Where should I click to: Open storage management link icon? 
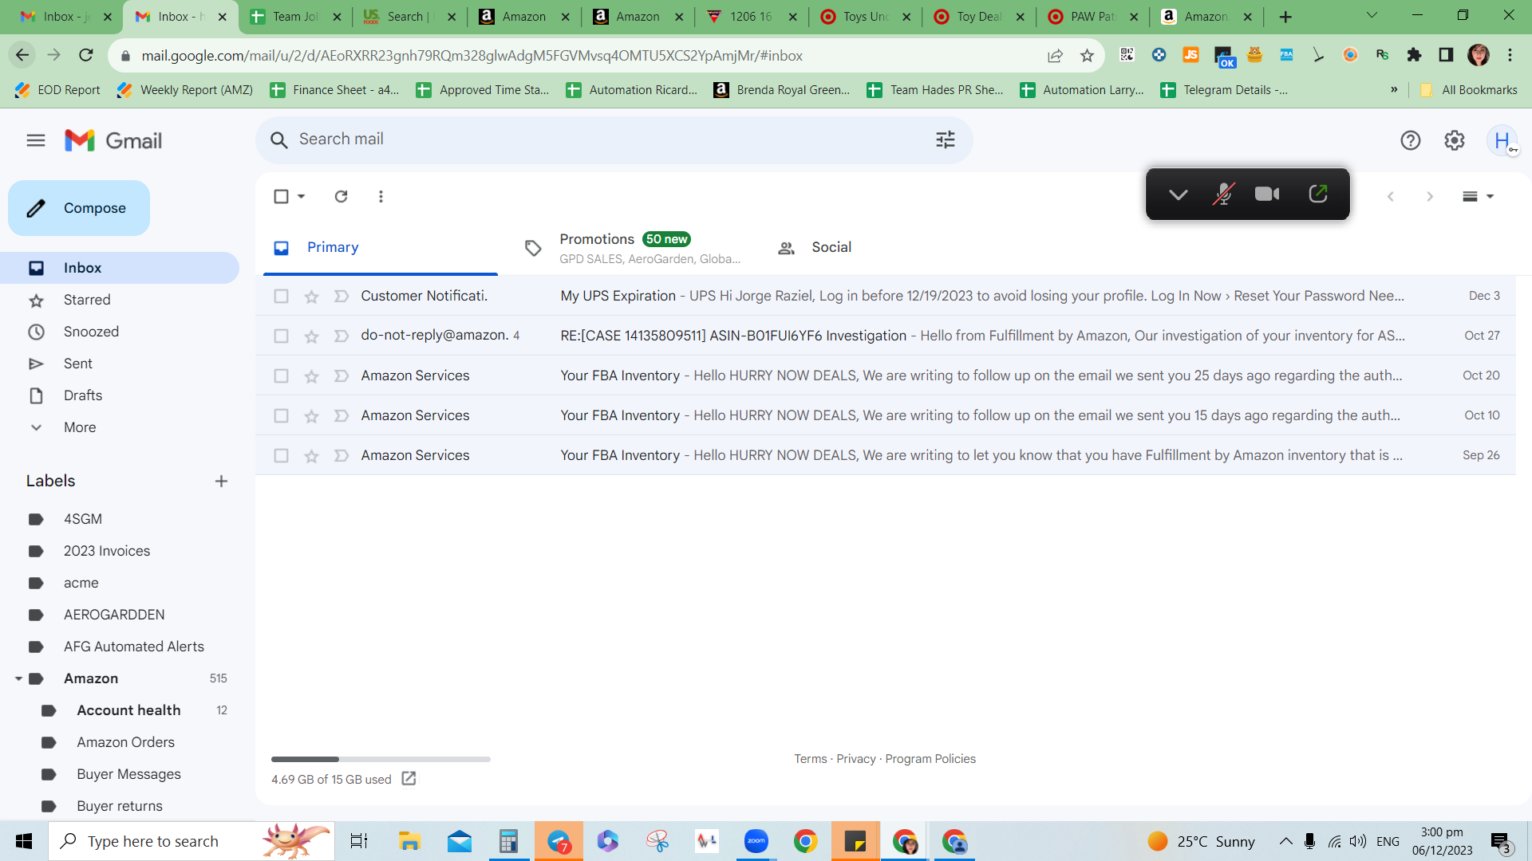click(409, 779)
